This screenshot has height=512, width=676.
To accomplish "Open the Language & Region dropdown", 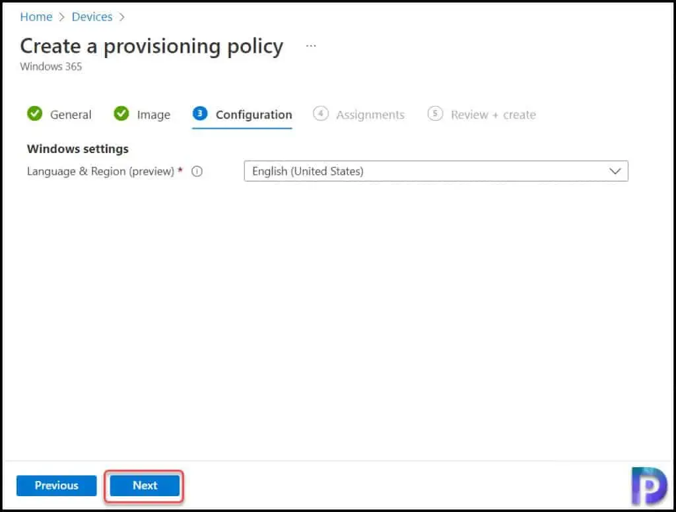I will 436,171.
